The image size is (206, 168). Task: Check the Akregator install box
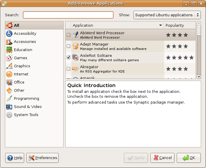[68, 69]
